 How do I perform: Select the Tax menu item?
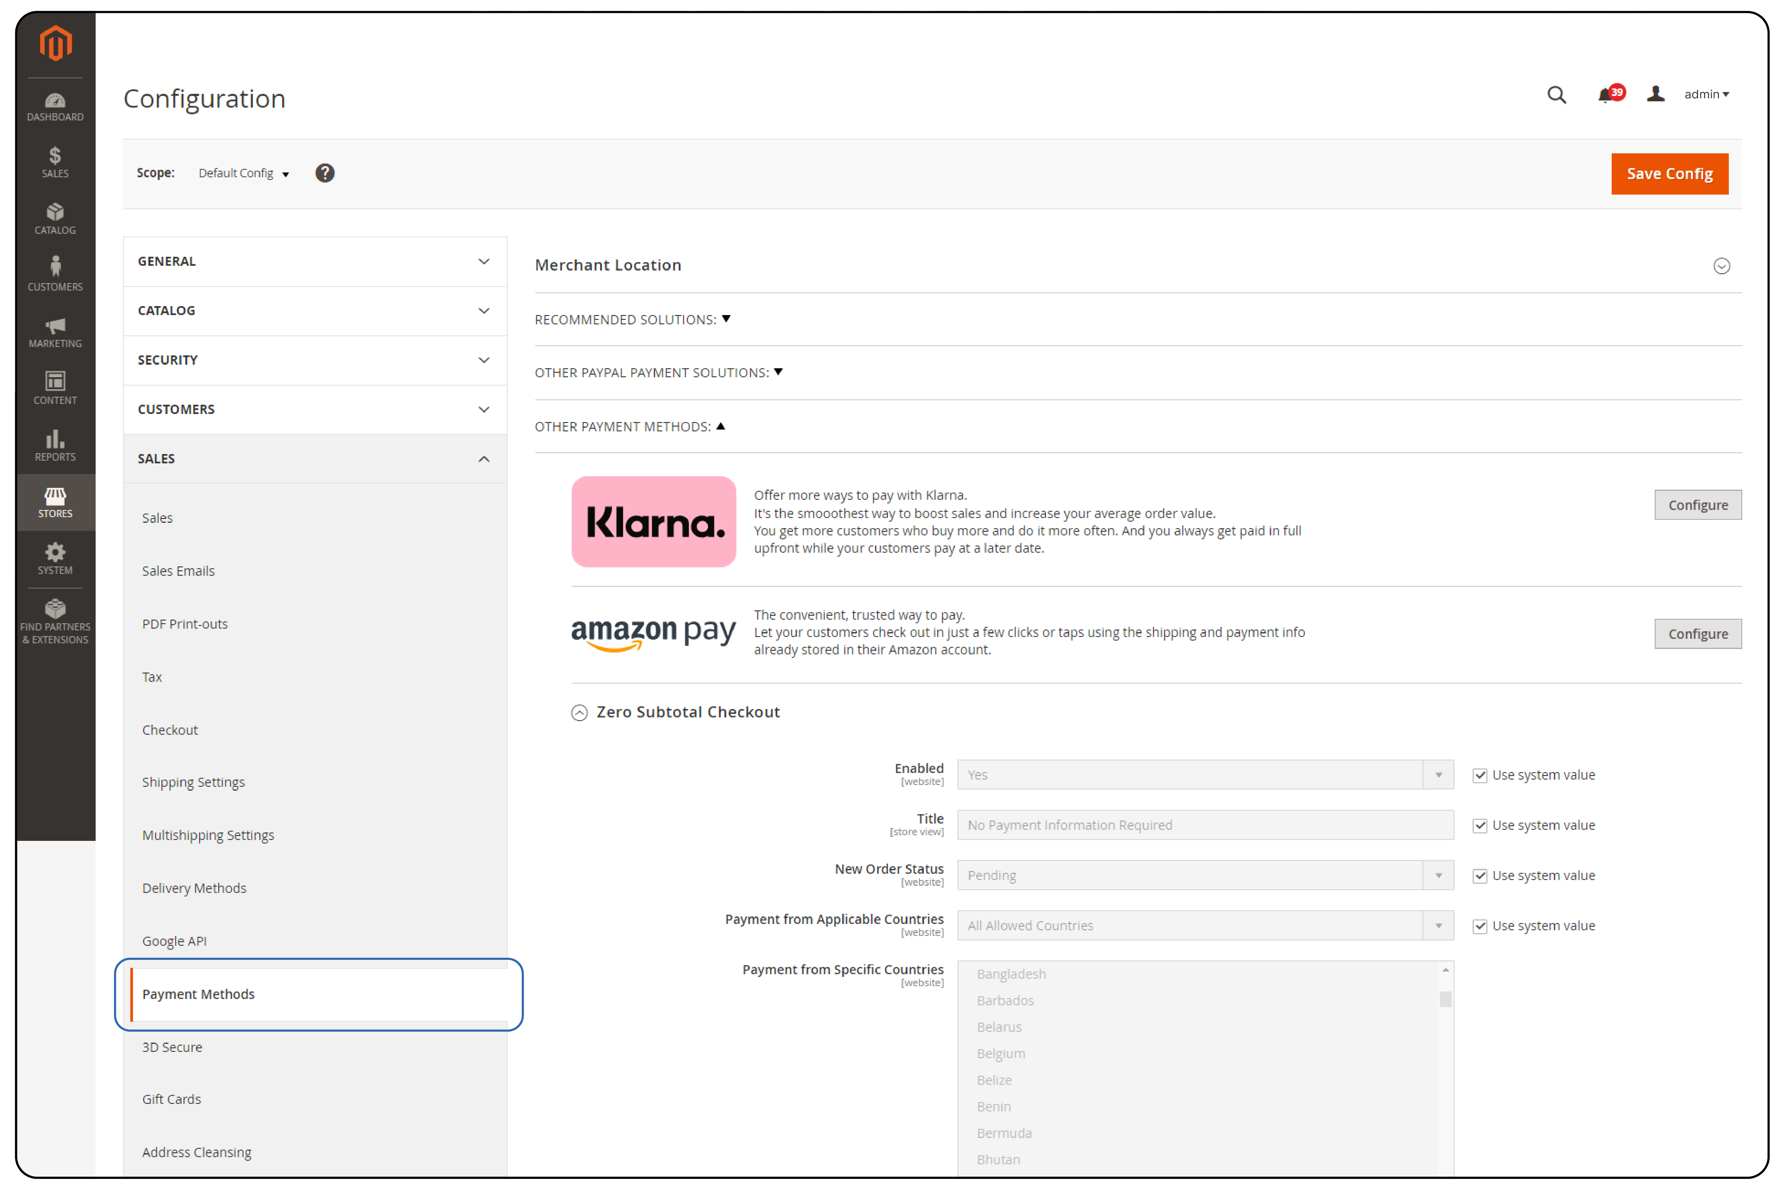coord(152,677)
